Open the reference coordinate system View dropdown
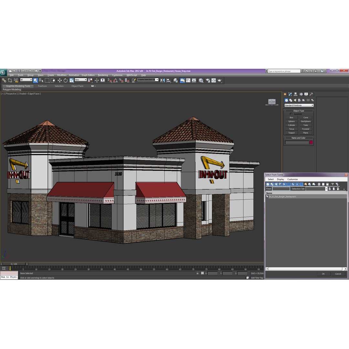 (80, 80)
